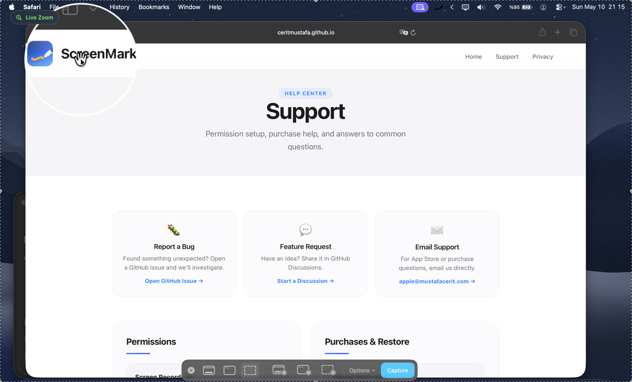Close the screenshot capture toolbar
The height and width of the screenshot is (382, 632).
pyautogui.click(x=191, y=370)
